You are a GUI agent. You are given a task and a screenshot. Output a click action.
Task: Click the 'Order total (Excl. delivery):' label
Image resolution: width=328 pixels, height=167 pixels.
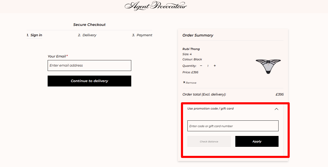pos(204,95)
